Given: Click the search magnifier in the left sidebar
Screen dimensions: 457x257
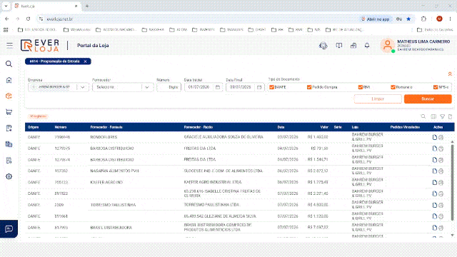Looking at the screenshot, I should click(9, 64).
